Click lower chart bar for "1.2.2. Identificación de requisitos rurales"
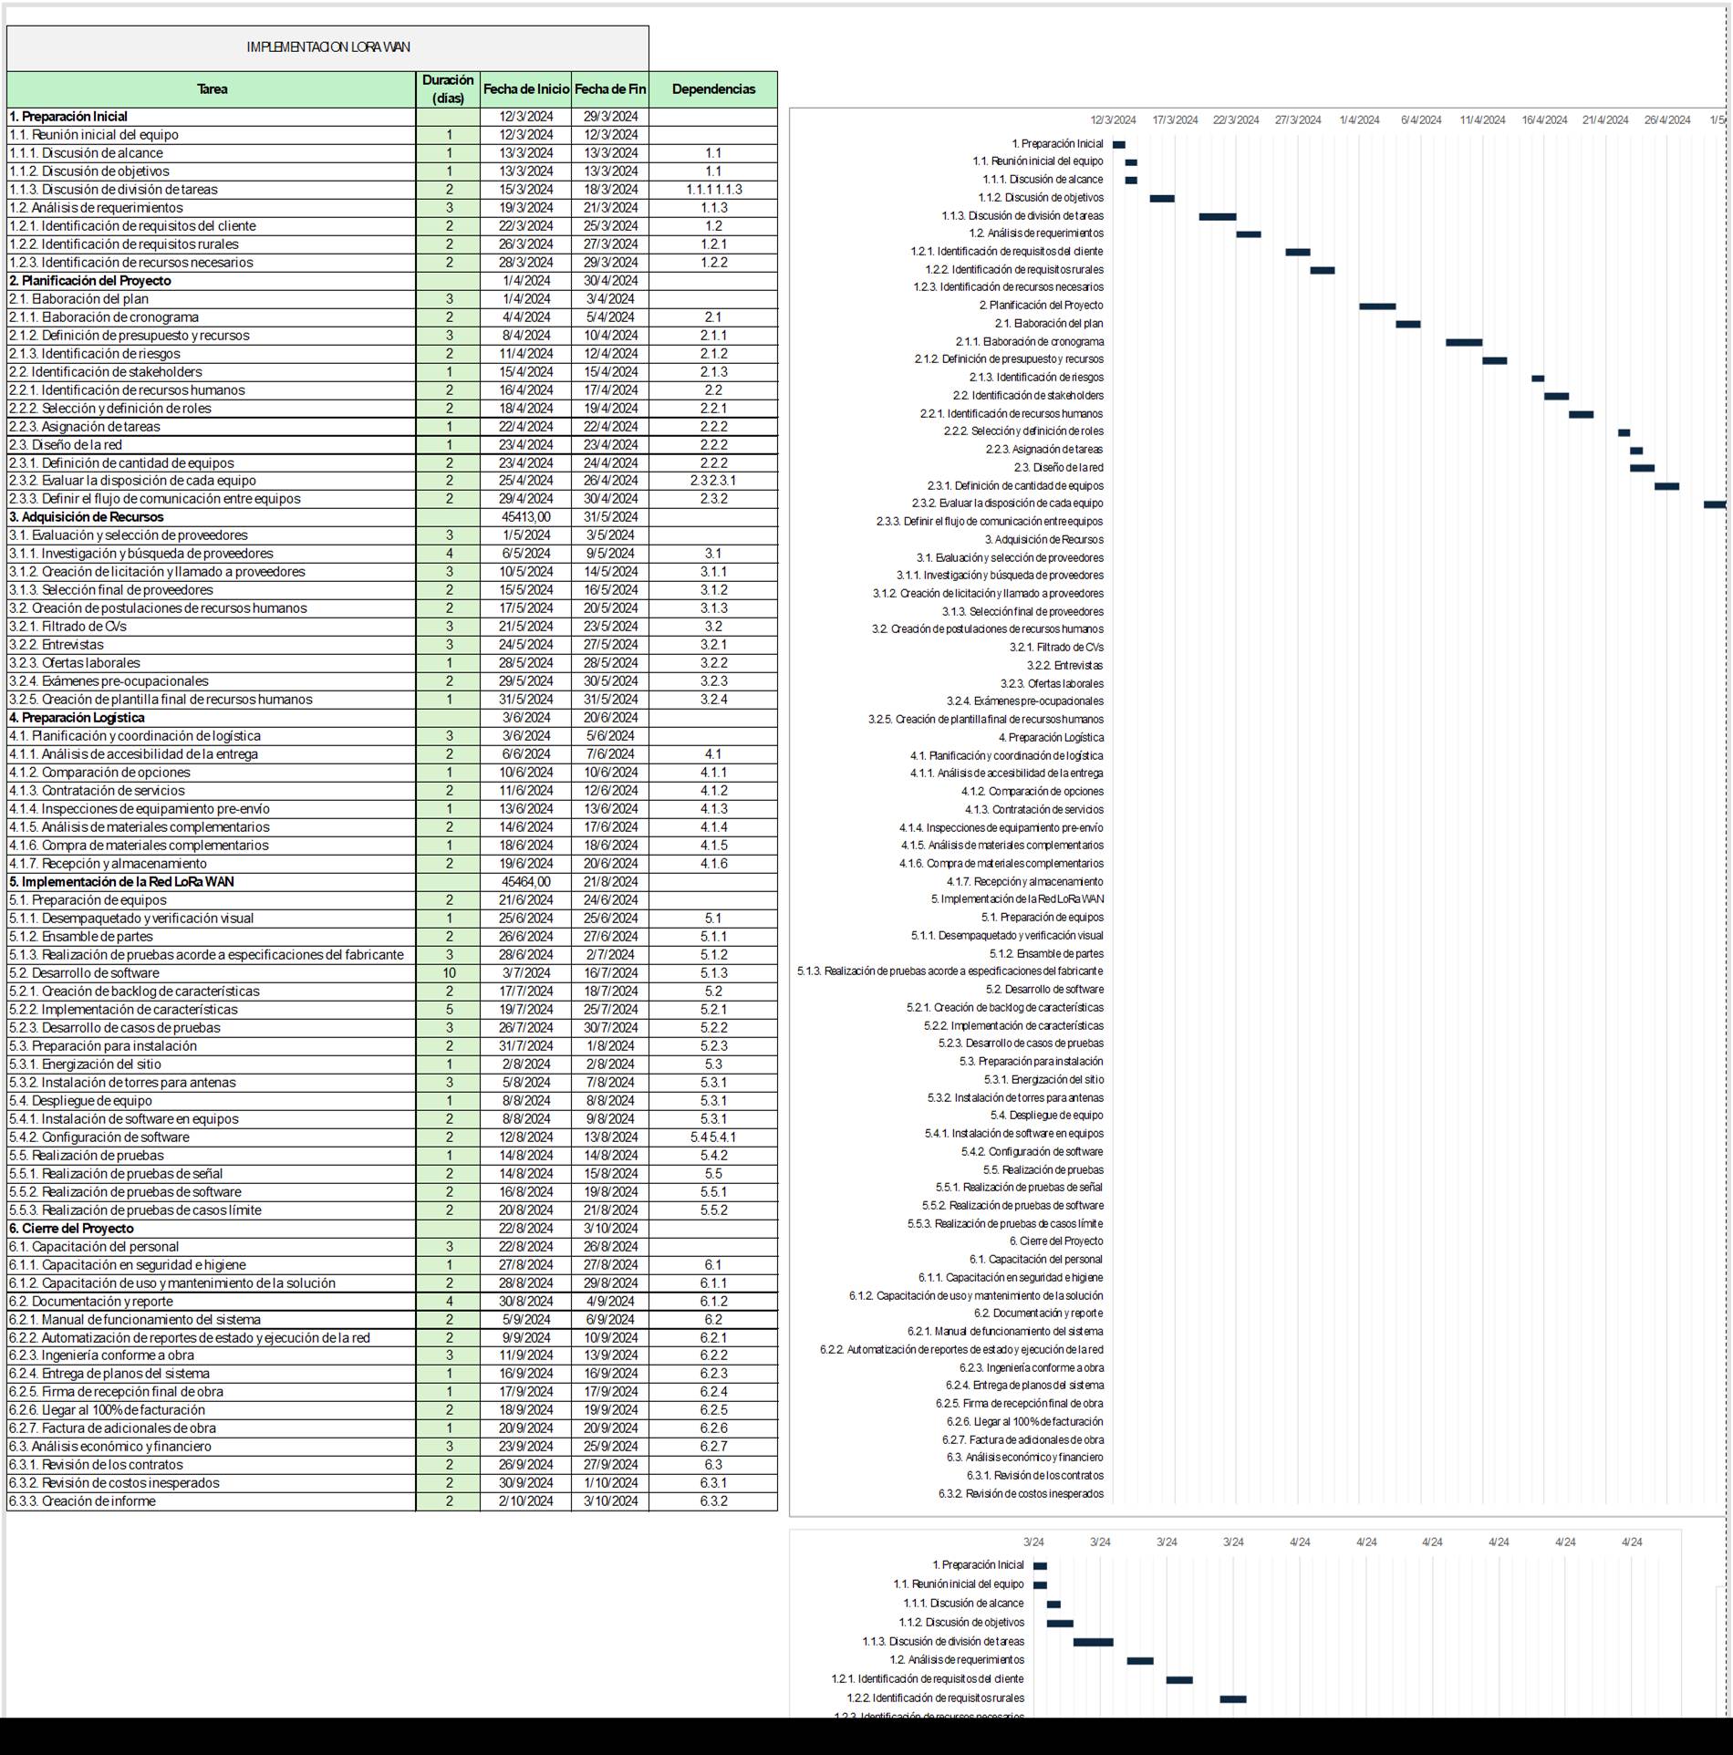Image resolution: width=1733 pixels, height=1755 pixels. tap(1232, 1698)
